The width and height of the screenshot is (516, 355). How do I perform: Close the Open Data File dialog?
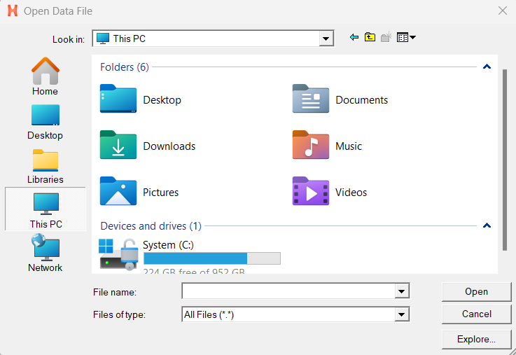click(x=503, y=11)
